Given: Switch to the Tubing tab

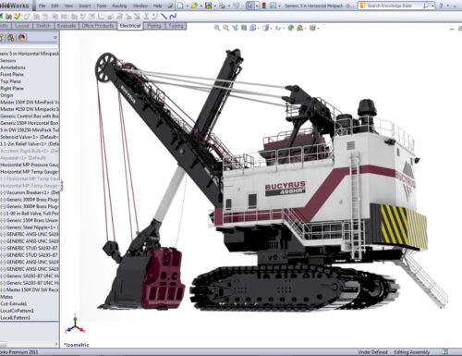Looking at the screenshot, I should (x=176, y=26).
